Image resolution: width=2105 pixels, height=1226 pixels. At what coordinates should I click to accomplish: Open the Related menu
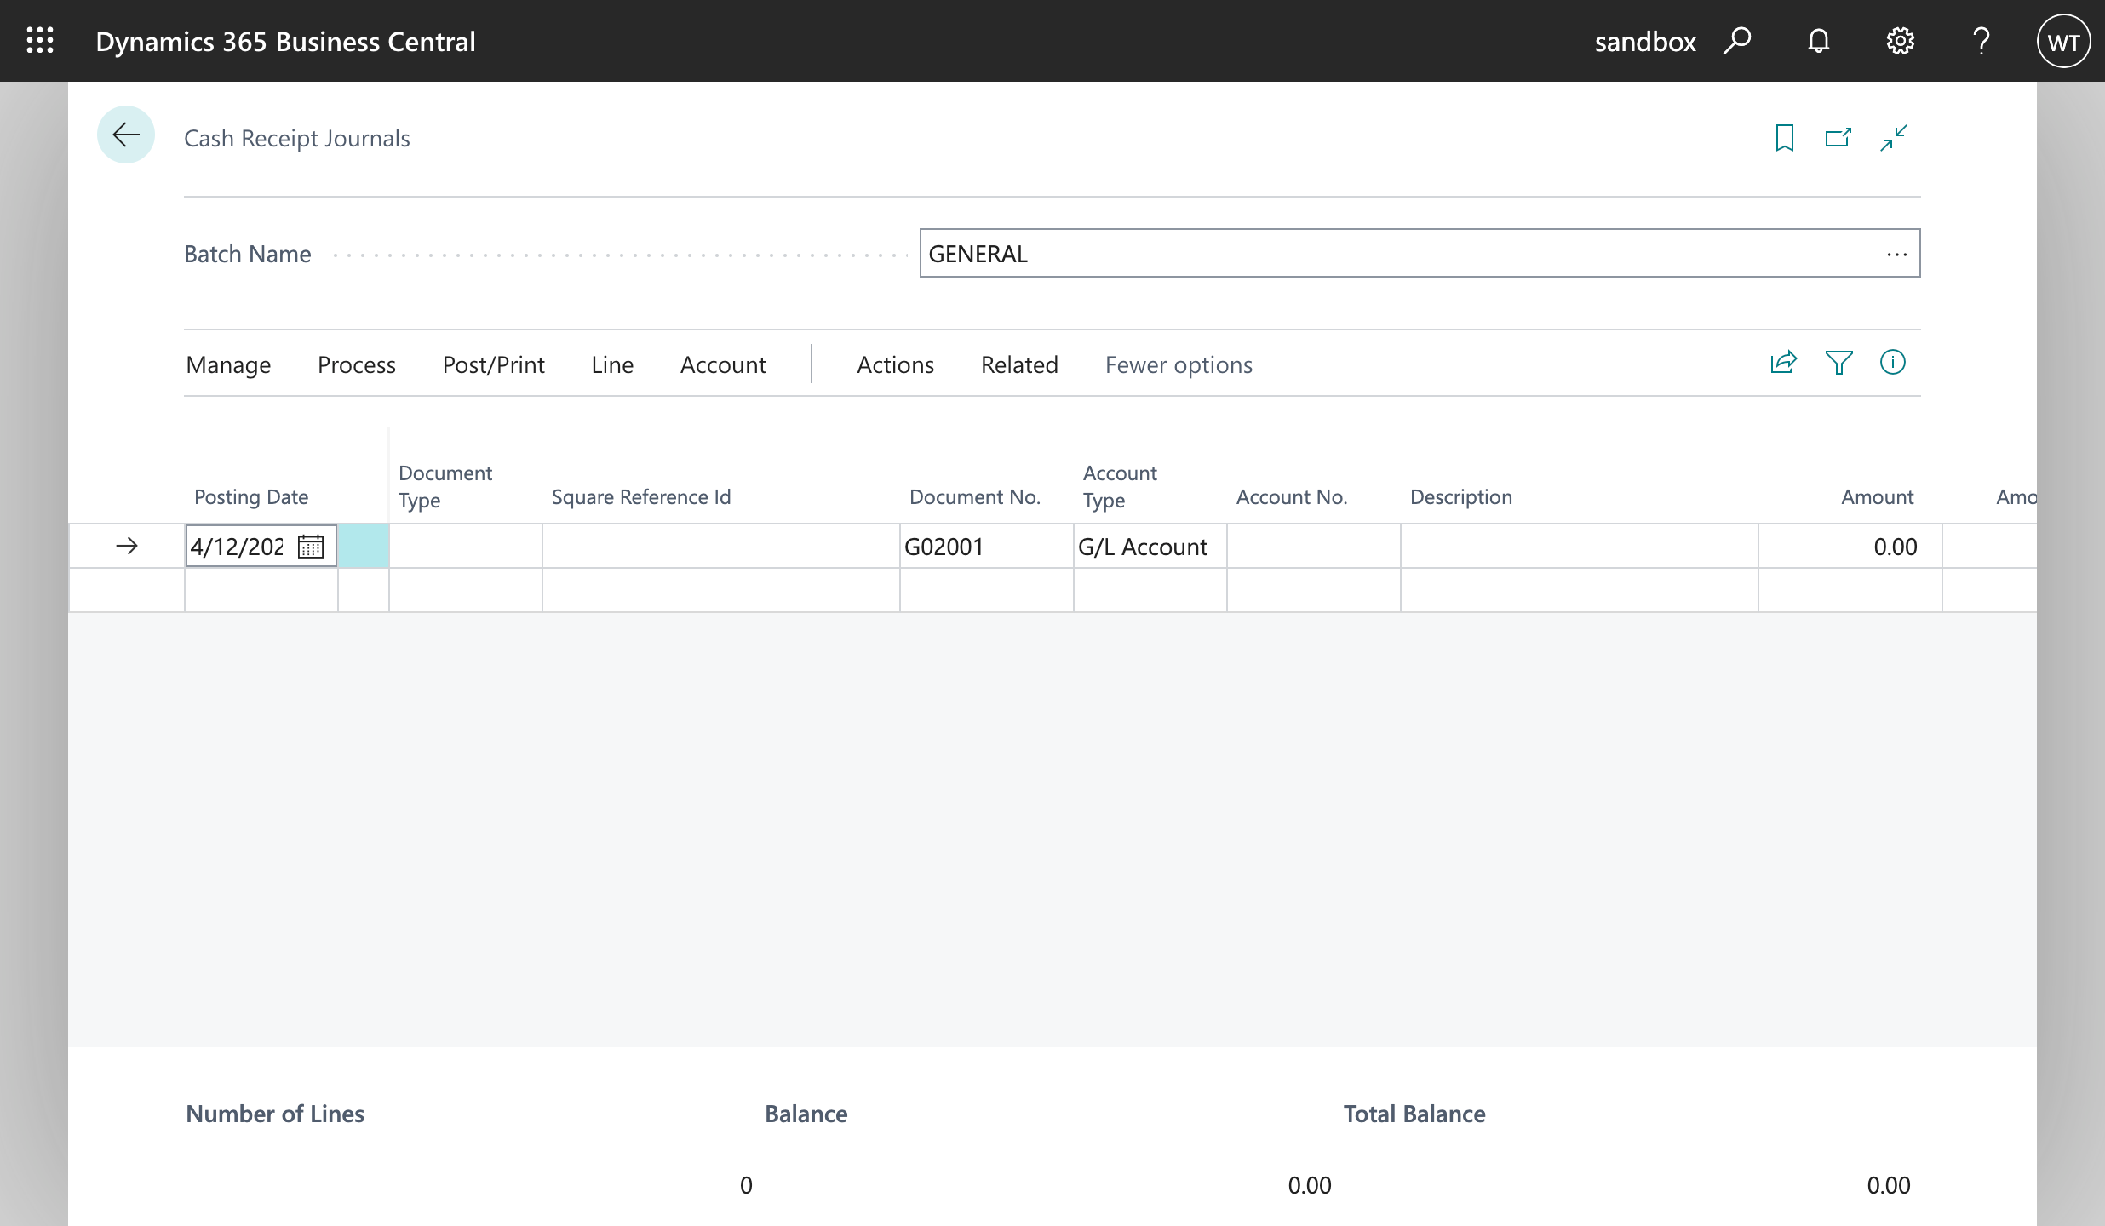point(1019,364)
